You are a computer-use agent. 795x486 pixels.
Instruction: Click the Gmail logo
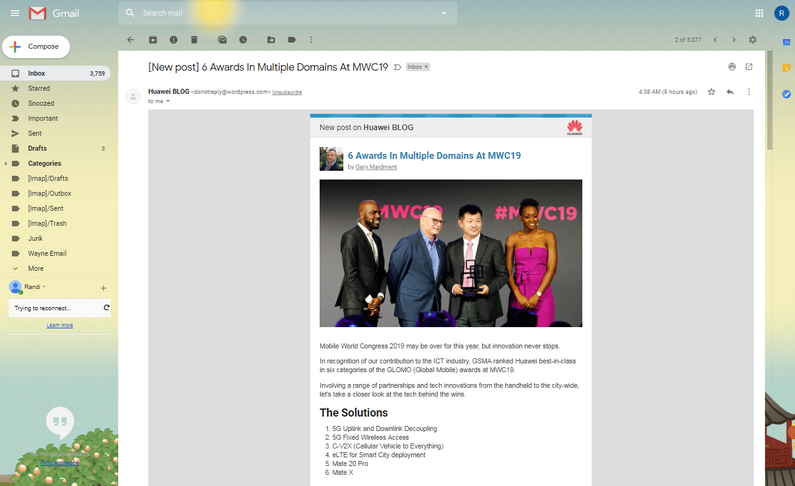54,13
